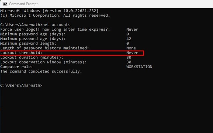Click 'Length of password history maintained' label
The height and width of the screenshot is (133, 213).
[44, 48]
